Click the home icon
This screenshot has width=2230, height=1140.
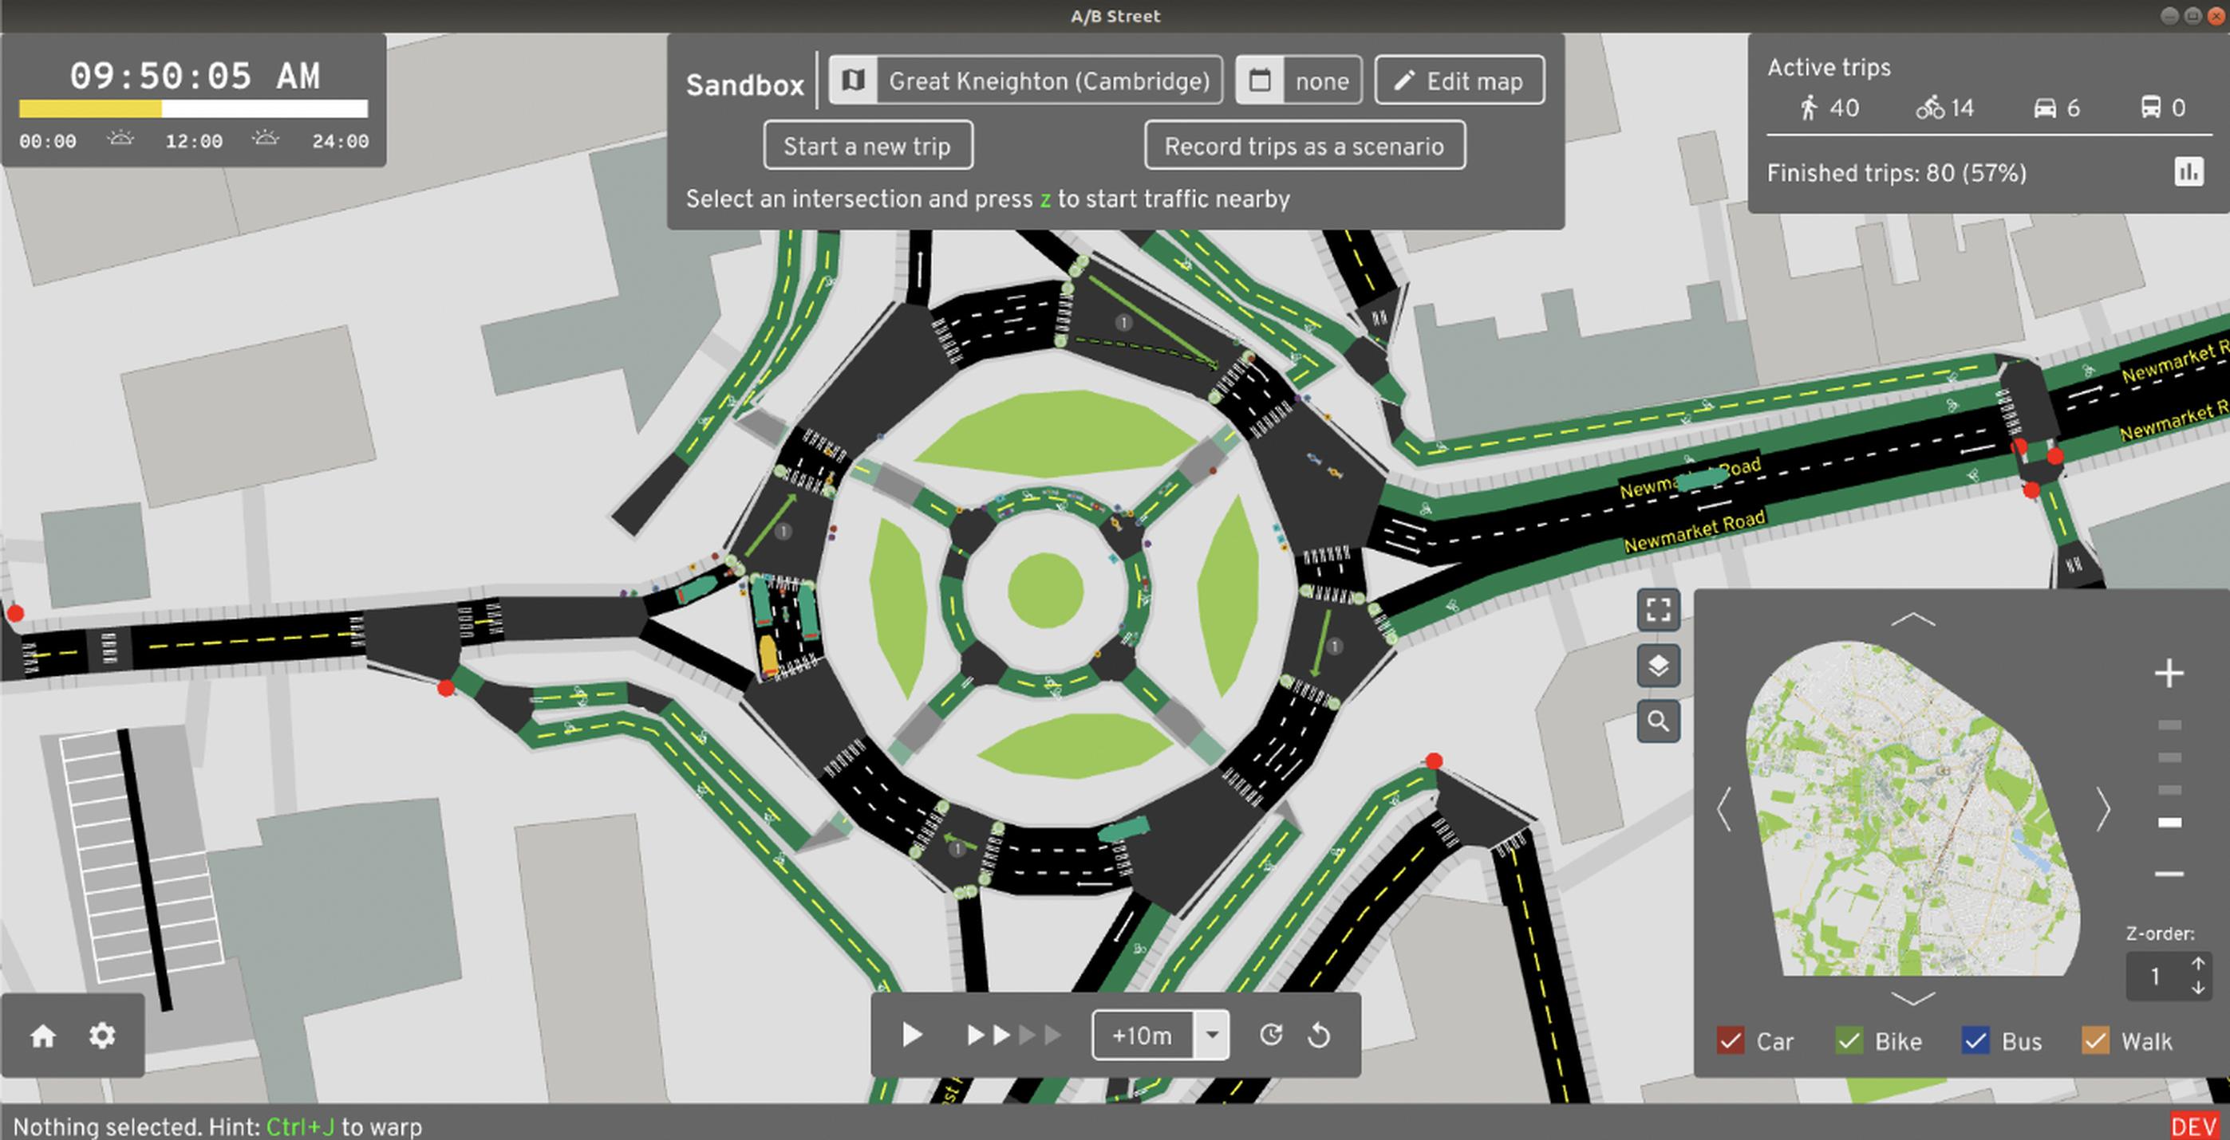42,1036
